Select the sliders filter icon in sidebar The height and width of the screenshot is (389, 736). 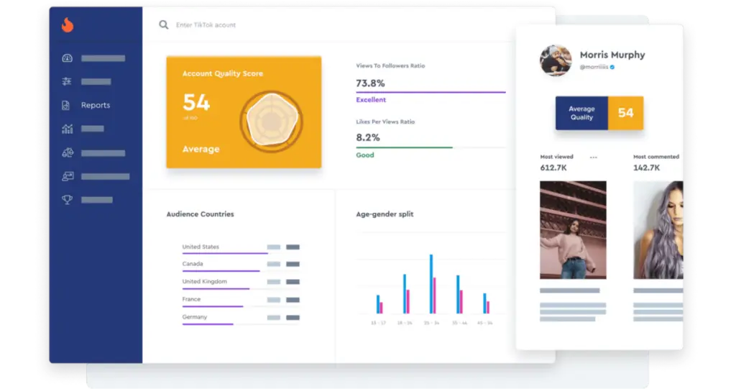(x=68, y=82)
